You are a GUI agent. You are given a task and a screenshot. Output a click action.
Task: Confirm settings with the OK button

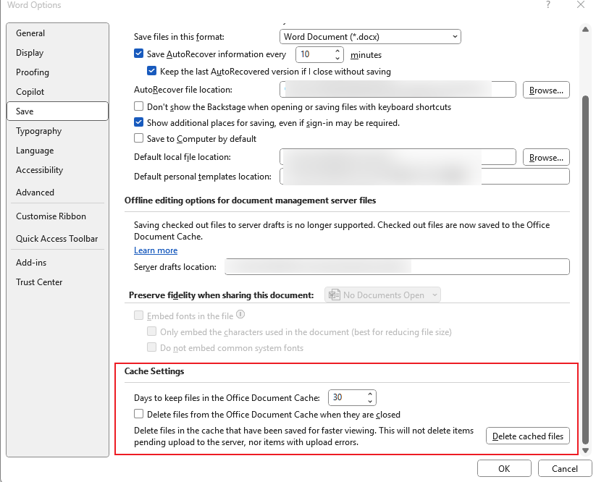pyautogui.click(x=503, y=468)
